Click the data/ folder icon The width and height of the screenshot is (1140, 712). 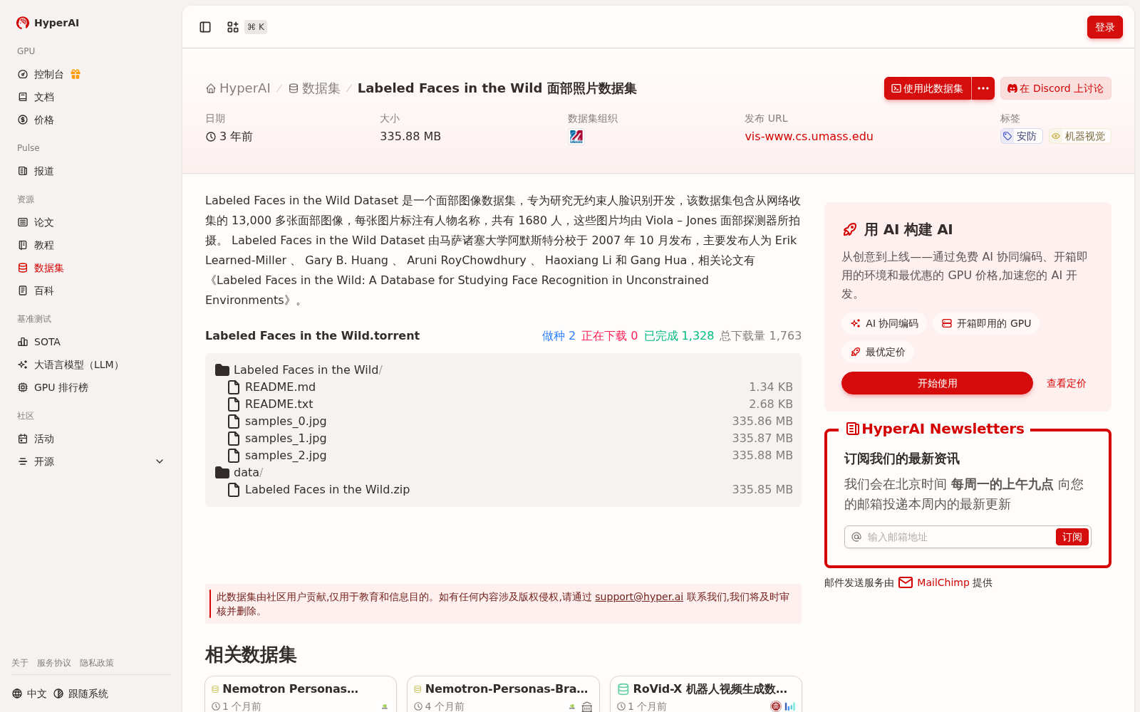[x=222, y=472]
